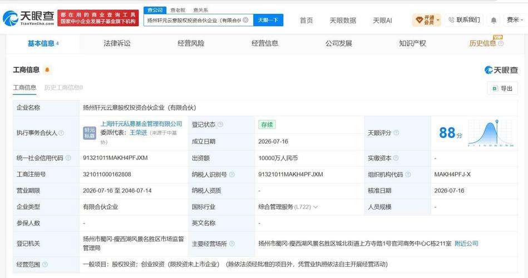Viewport: 528px width, 278px height.
Task: Open the 费米 user dropdown
Action: coord(515,20)
